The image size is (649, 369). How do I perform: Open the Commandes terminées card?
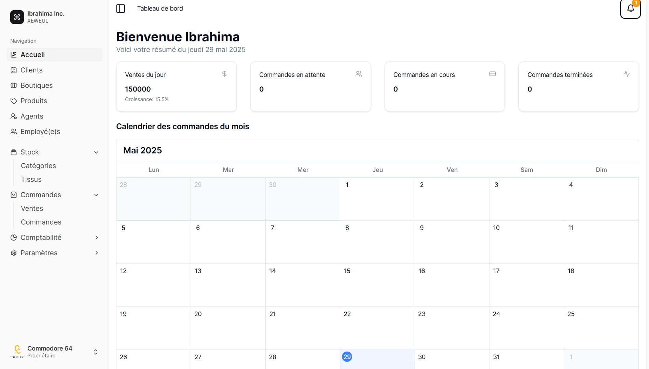pyautogui.click(x=579, y=86)
